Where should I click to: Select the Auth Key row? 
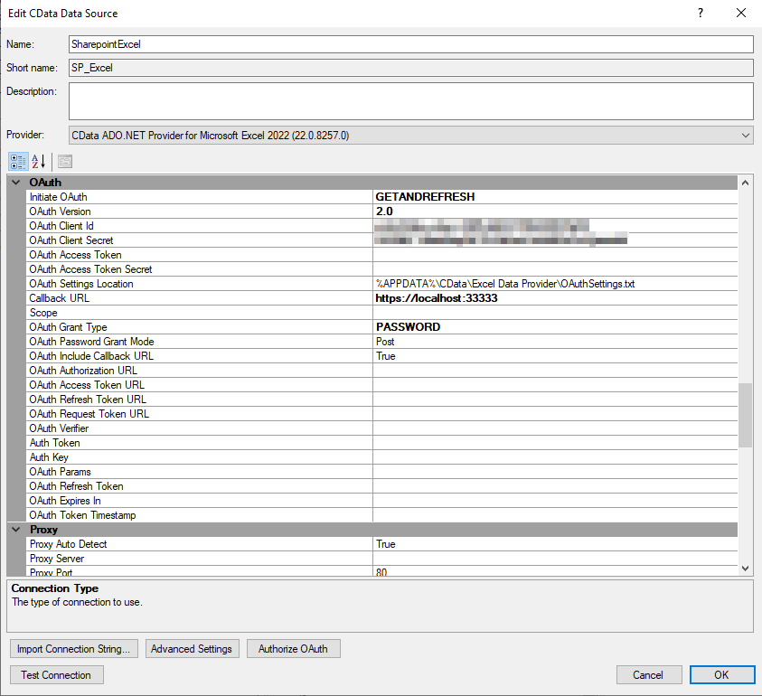[x=381, y=457]
